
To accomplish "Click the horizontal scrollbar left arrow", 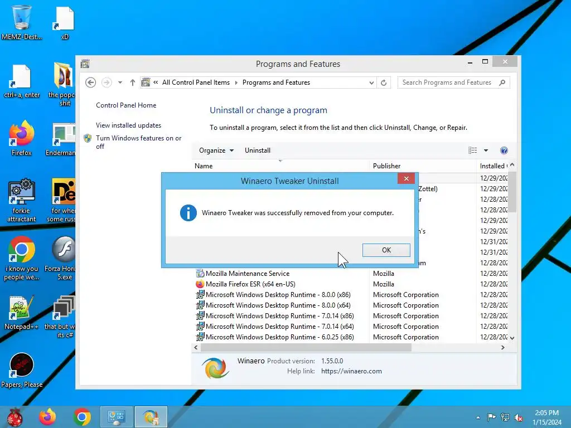I will [196, 348].
